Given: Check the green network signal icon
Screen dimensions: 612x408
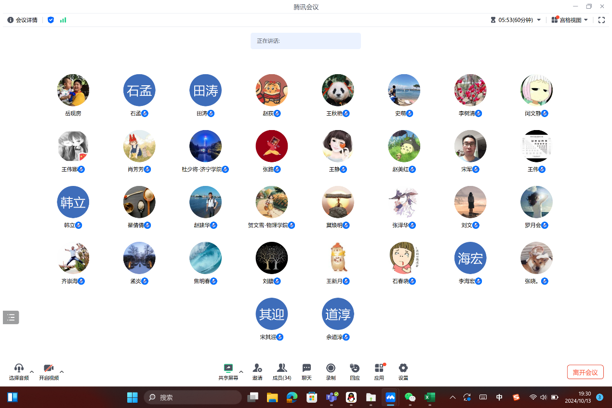Looking at the screenshot, I should [x=63, y=20].
